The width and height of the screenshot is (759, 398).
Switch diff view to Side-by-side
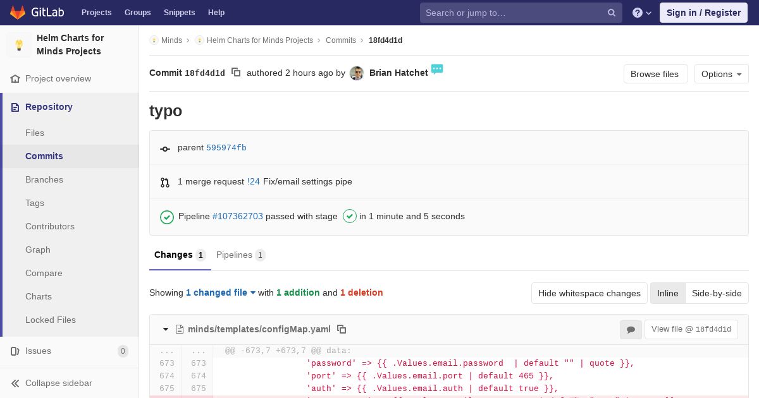717,293
